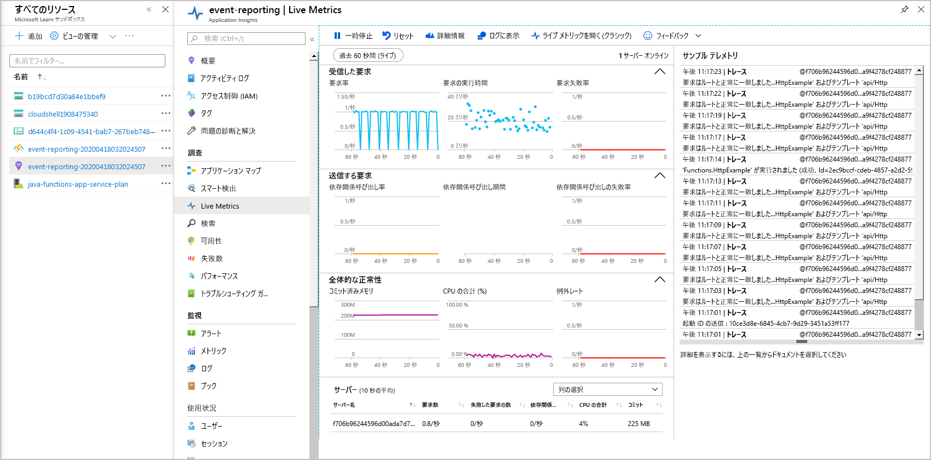Click the 過去 60 秒間 (ライブ) pill button

[x=368, y=55]
